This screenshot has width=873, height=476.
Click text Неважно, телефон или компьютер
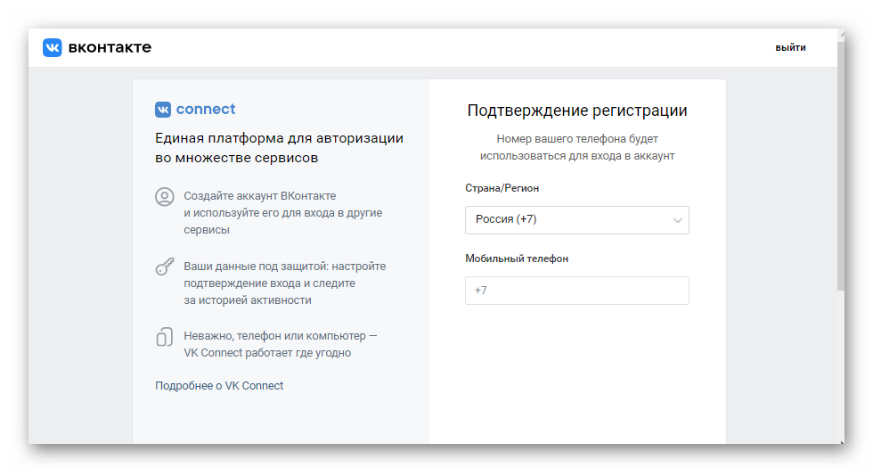275,336
